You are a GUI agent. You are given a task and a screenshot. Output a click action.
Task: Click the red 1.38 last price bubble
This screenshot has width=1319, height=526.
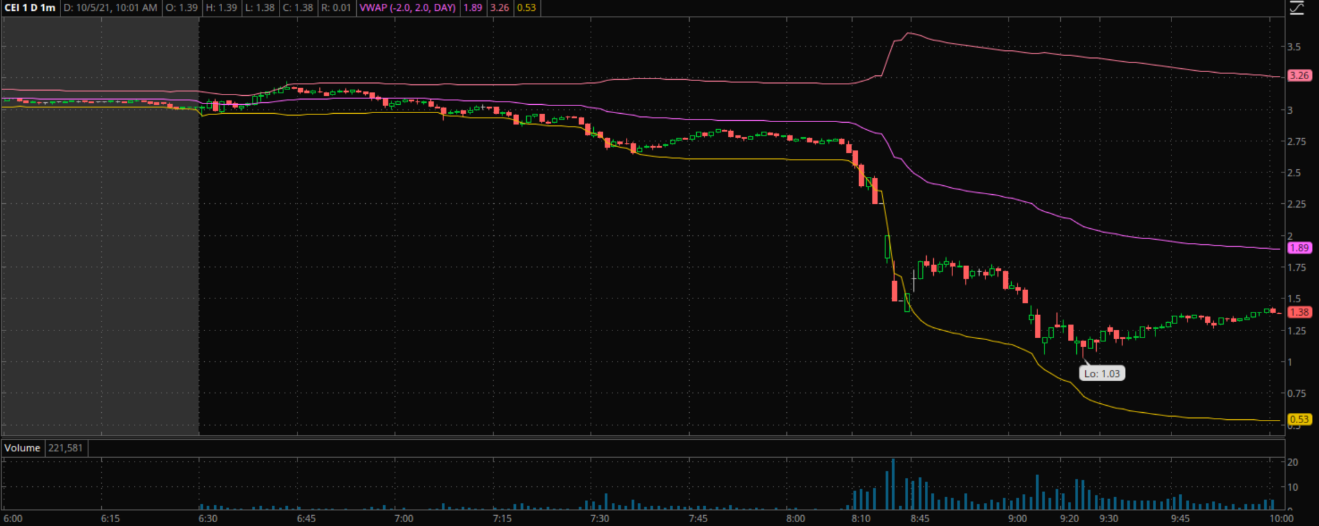(x=1299, y=312)
